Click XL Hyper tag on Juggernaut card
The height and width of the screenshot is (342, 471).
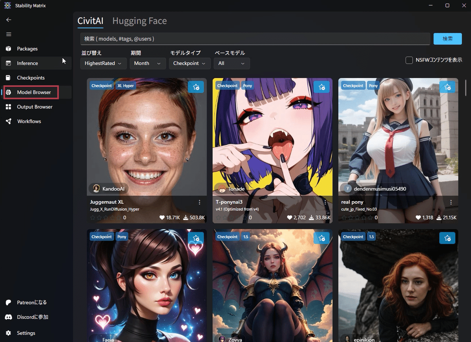coord(126,85)
